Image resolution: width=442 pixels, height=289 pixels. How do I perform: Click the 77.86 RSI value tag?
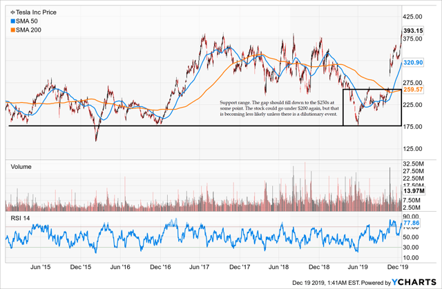[412, 223]
